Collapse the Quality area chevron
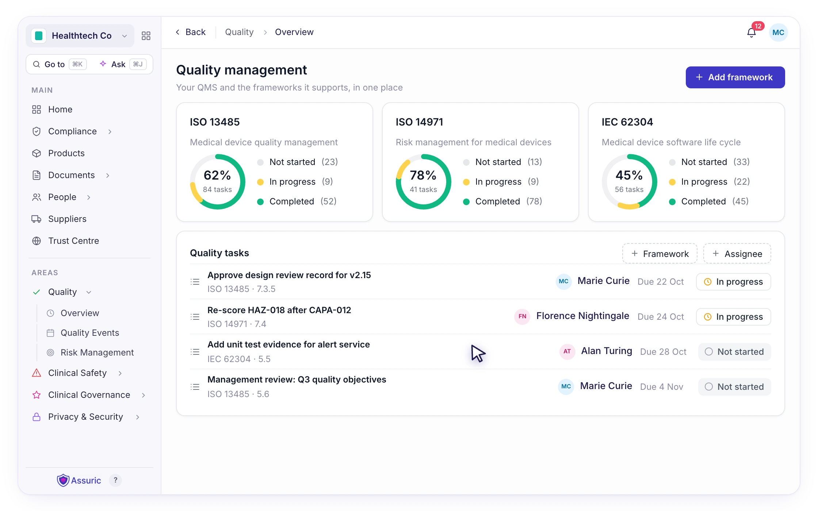The image size is (818, 511). (x=89, y=292)
